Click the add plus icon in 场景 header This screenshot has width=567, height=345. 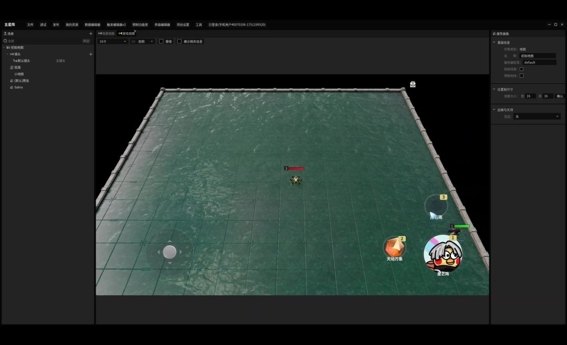pyautogui.click(x=90, y=34)
